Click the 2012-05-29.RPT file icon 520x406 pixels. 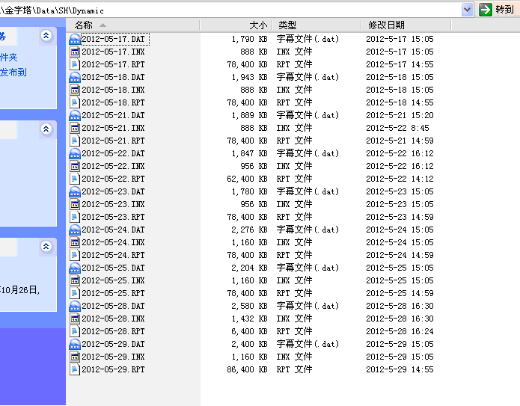[75, 369]
